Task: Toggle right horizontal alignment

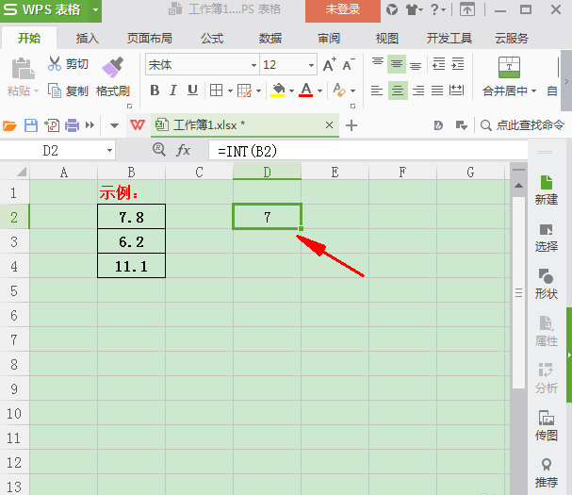Action: (x=418, y=91)
